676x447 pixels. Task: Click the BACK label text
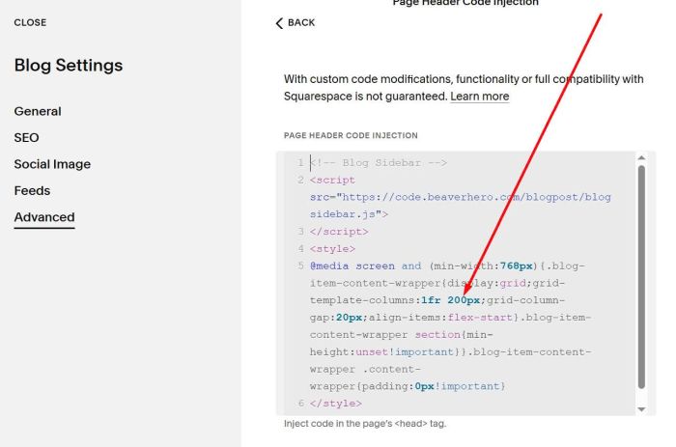301,22
